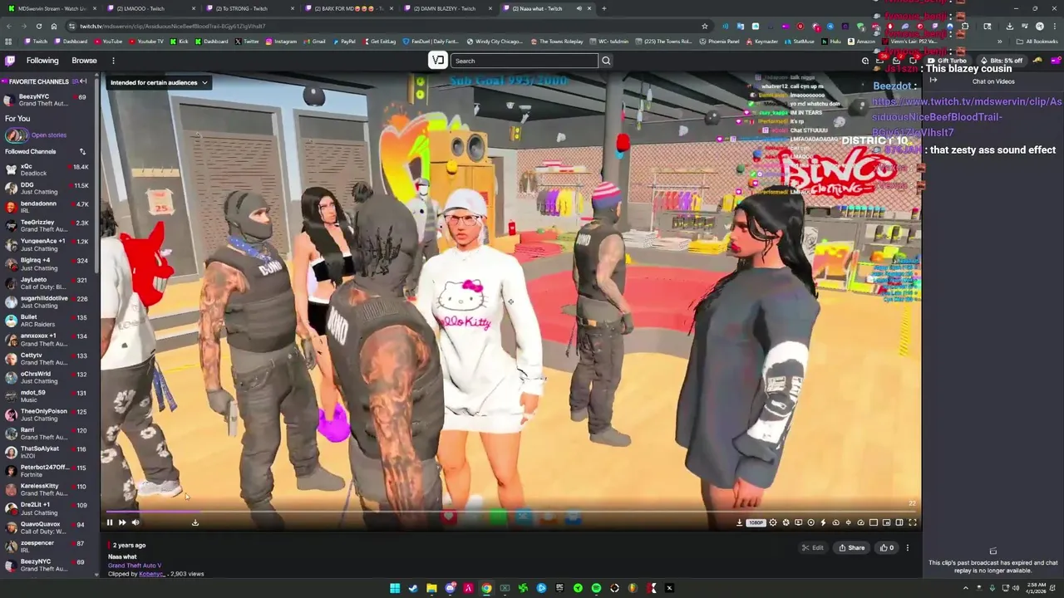Pause the Twitch clip playback

[109, 522]
